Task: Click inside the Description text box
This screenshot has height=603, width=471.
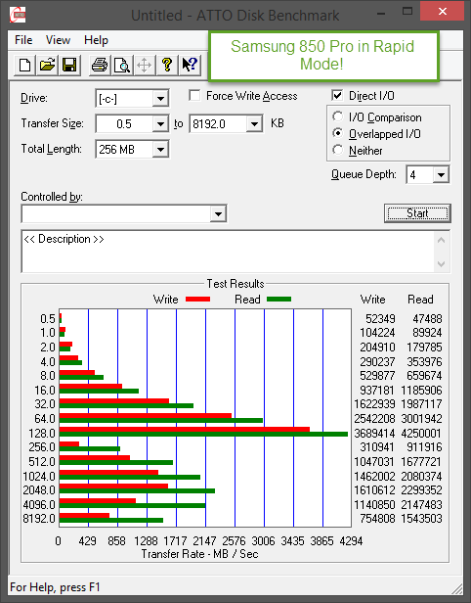Action: coord(228,252)
